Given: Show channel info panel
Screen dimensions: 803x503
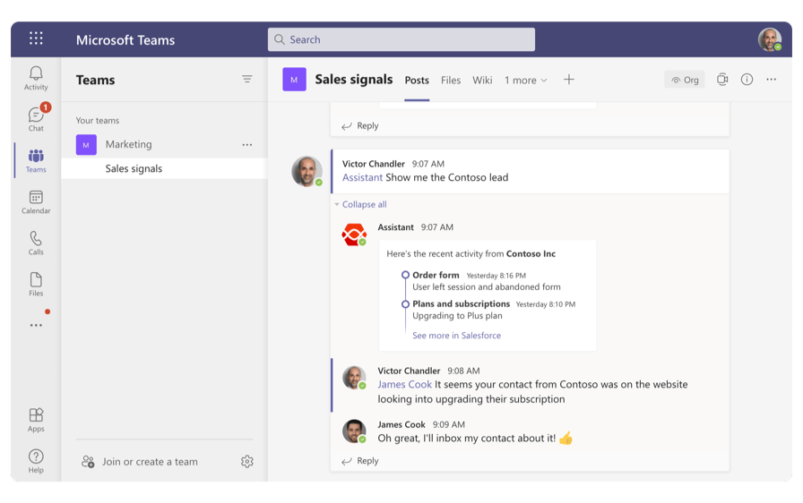Looking at the screenshot, I should click(x=747, y=80).
